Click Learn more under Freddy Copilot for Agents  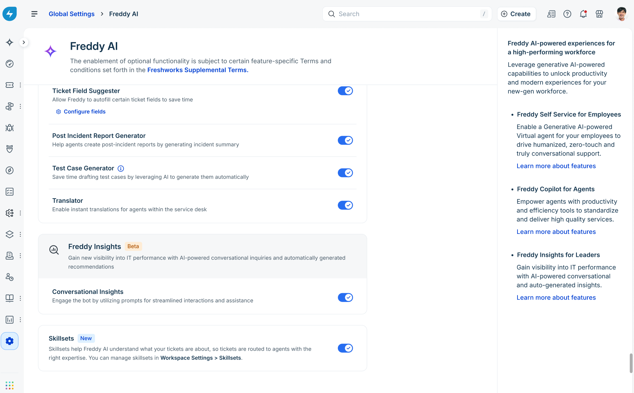(556, 232)
